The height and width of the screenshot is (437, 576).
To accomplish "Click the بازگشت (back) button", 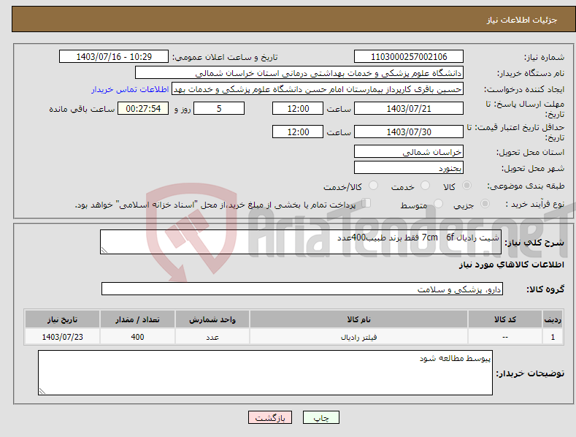I will click(270, 417).
